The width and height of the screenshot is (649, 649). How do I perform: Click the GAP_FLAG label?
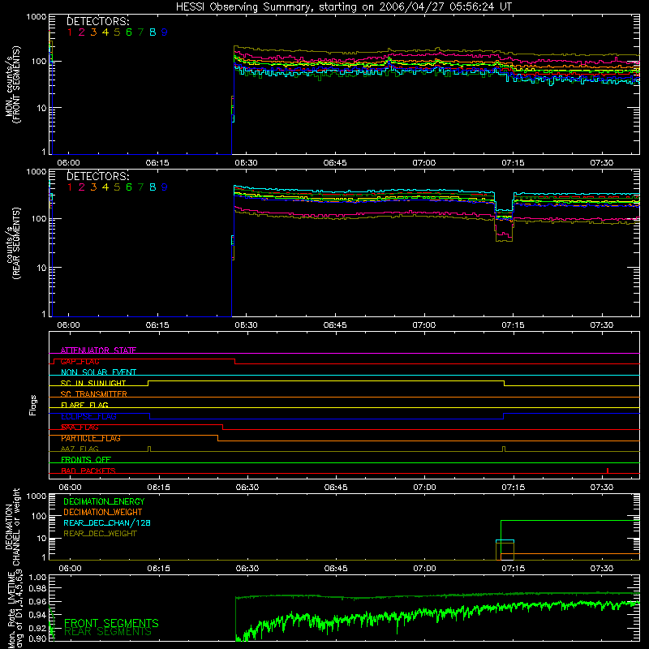(80, 361)
